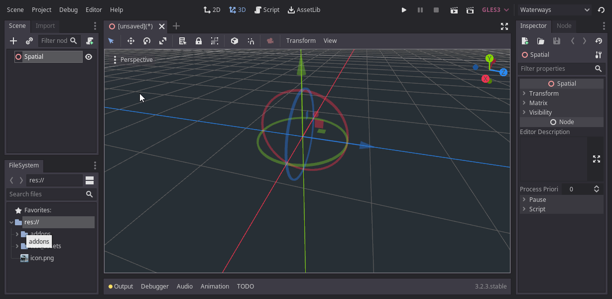Click the camera override icon
The width and height of the screenshot is (612, 299).
tap(270, 41)
